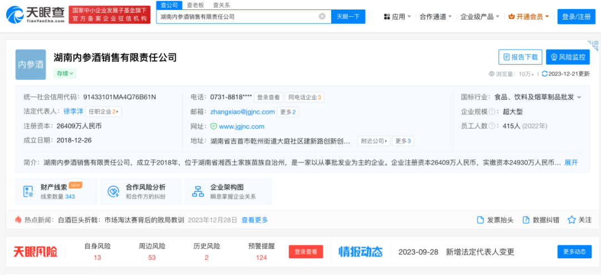Click the 更多动态 button
Screen dimensions: 601x275
click(x=574, y=252)
